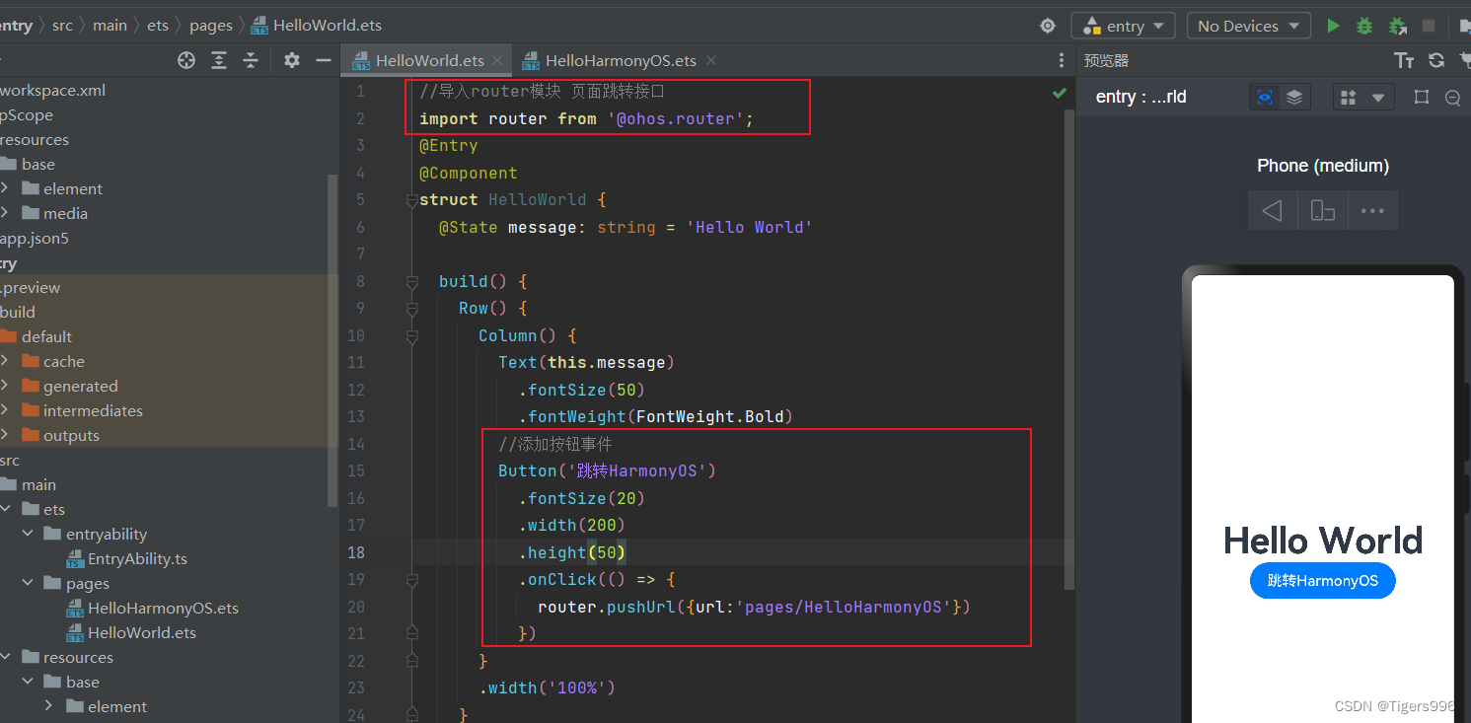Click the back triangle under Phone (medium)

pyautogui.click(x=1273, y=210)
